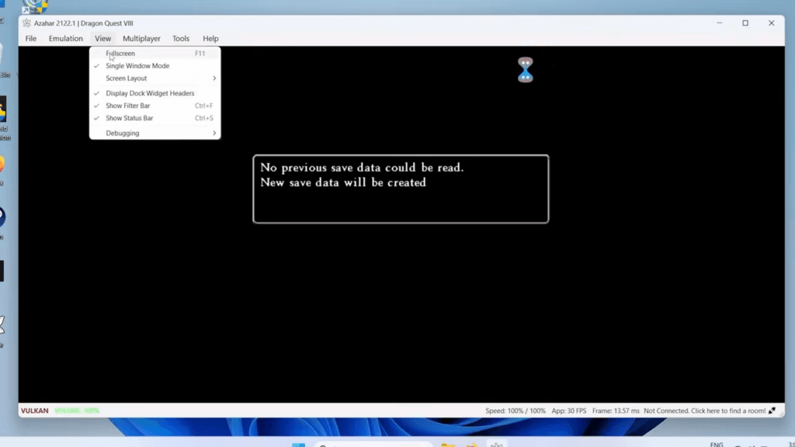Expand the Debugging submenu
Screen dimensions: 795x447
pyautogui.click(x=154, y=133)
